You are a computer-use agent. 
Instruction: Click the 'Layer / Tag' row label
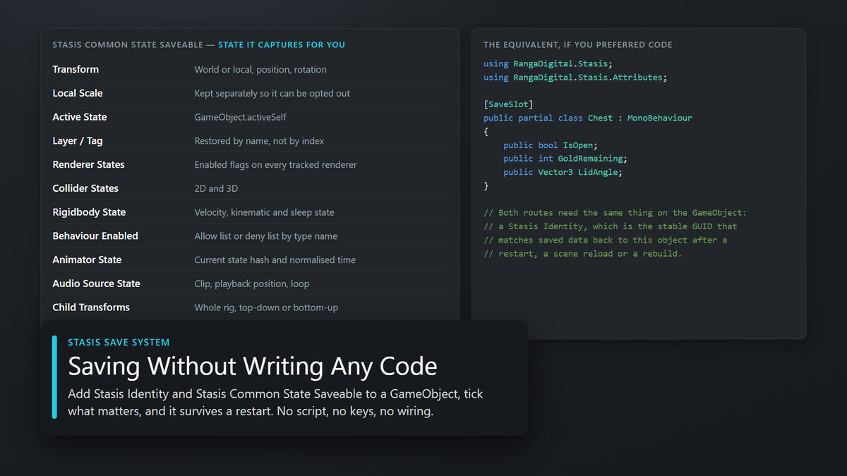point(78,141)
